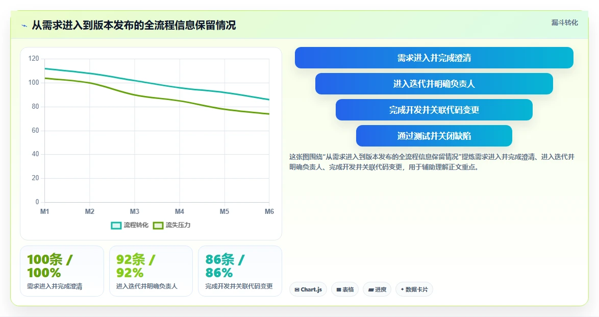Click the 数据卡片 tag

click(414, 289)
